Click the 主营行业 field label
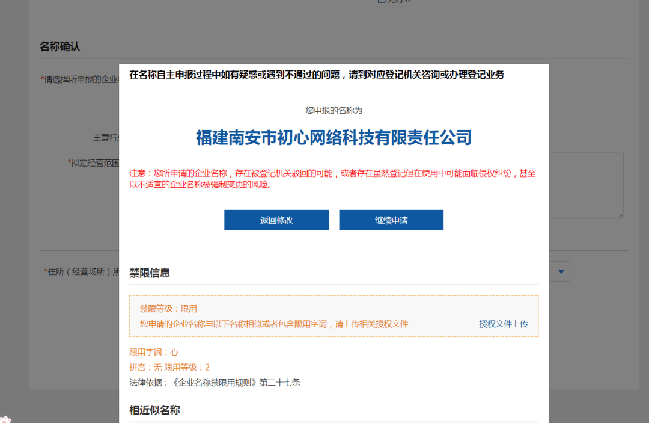The width and height of the screenshot is (649, 423). [106, 138]
